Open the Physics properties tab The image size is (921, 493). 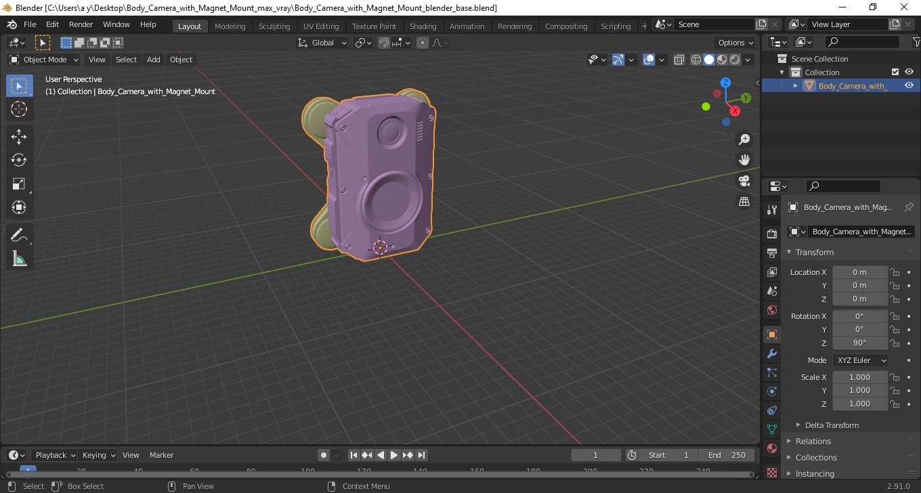(x=772, y=391)
